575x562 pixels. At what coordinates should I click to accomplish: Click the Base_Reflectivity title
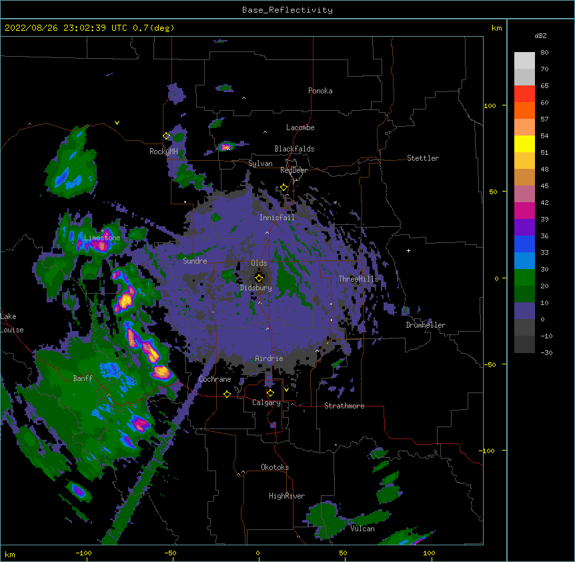287,10
